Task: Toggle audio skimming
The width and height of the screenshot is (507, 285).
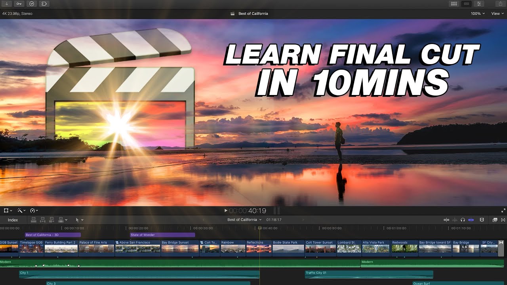Action: (455, 220)
